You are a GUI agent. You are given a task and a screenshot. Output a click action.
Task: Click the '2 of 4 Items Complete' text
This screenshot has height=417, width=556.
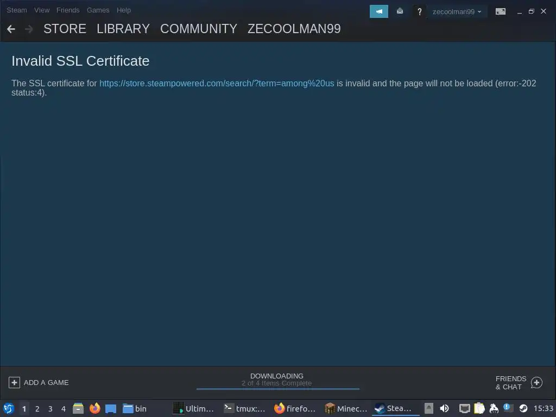tap(276, 383)
